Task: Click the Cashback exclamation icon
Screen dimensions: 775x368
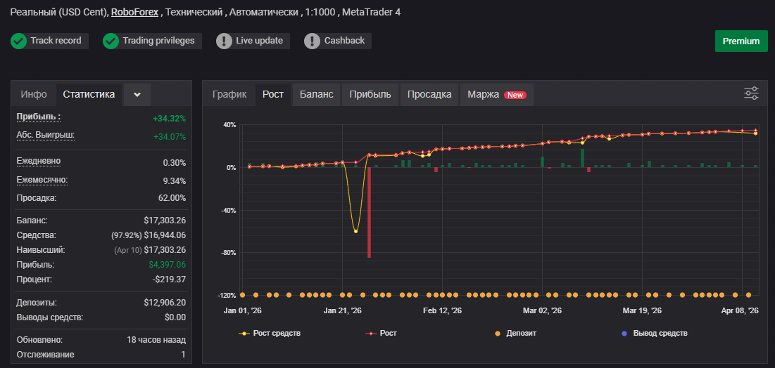Action: click(312, 41)
